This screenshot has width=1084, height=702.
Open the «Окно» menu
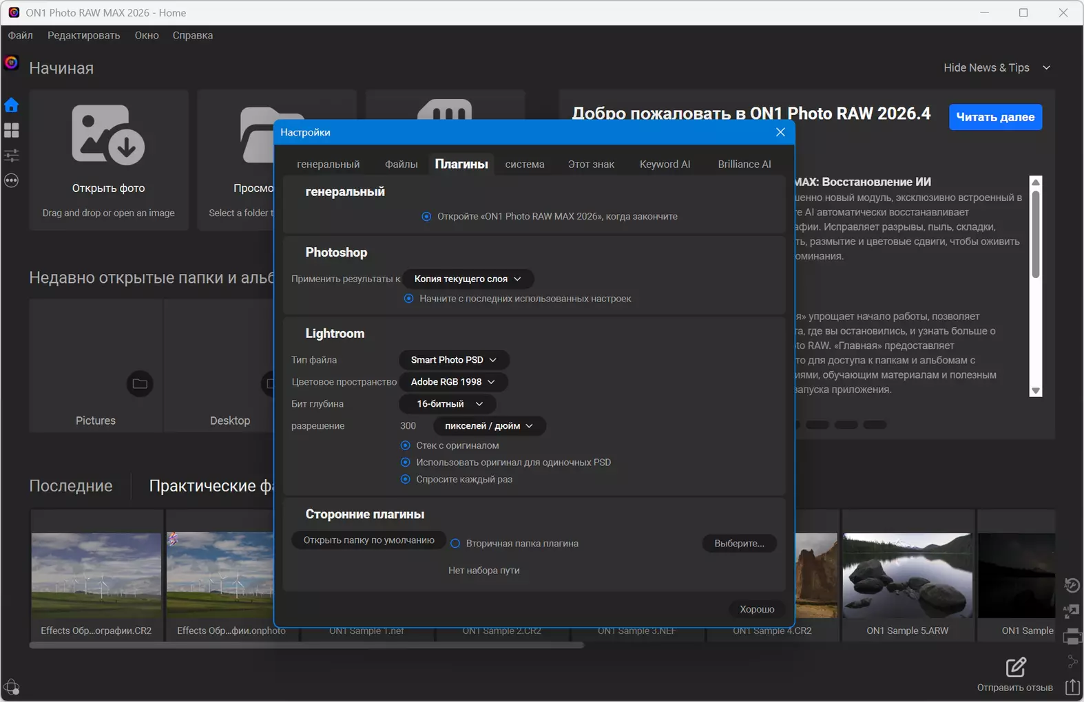(147, 36)
